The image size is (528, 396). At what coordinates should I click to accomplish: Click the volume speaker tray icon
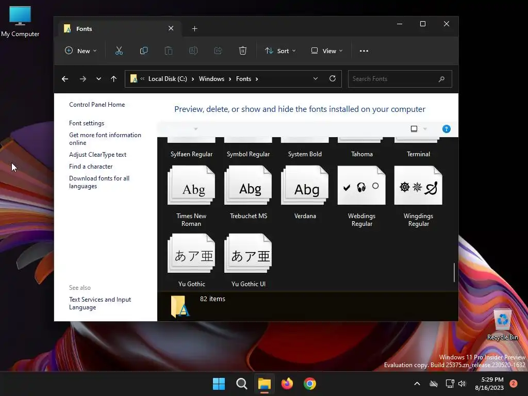462,384
